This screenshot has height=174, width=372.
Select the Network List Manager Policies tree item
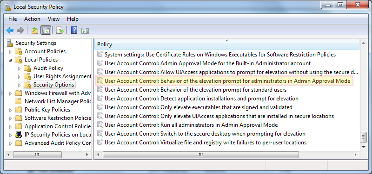[x=58, y=101]
